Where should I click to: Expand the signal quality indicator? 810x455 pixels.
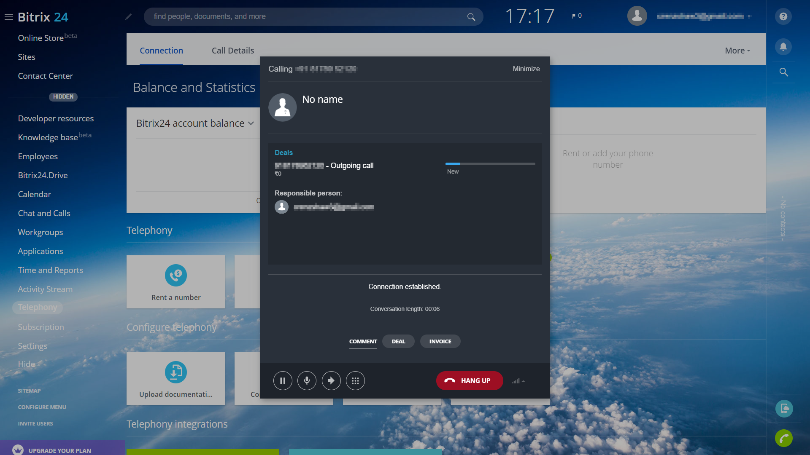pos(518,381)
